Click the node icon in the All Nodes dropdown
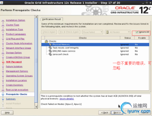 click(x=107, y=32)
